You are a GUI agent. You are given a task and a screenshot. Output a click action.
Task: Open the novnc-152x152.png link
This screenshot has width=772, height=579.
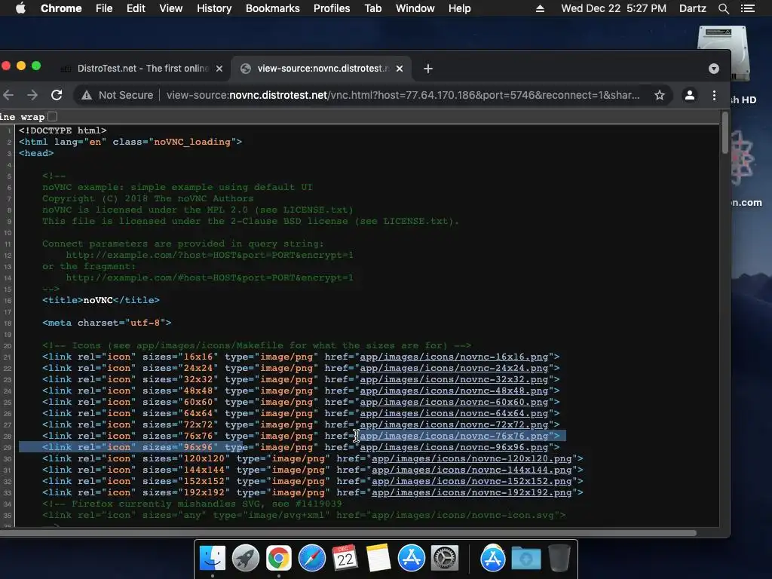pyautogui.click(x=472, y=482)
